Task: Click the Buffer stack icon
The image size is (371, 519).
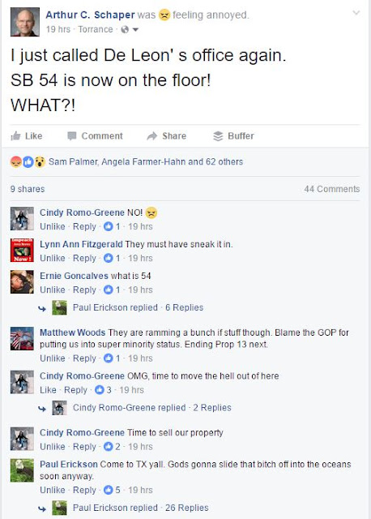Action: 218,136
